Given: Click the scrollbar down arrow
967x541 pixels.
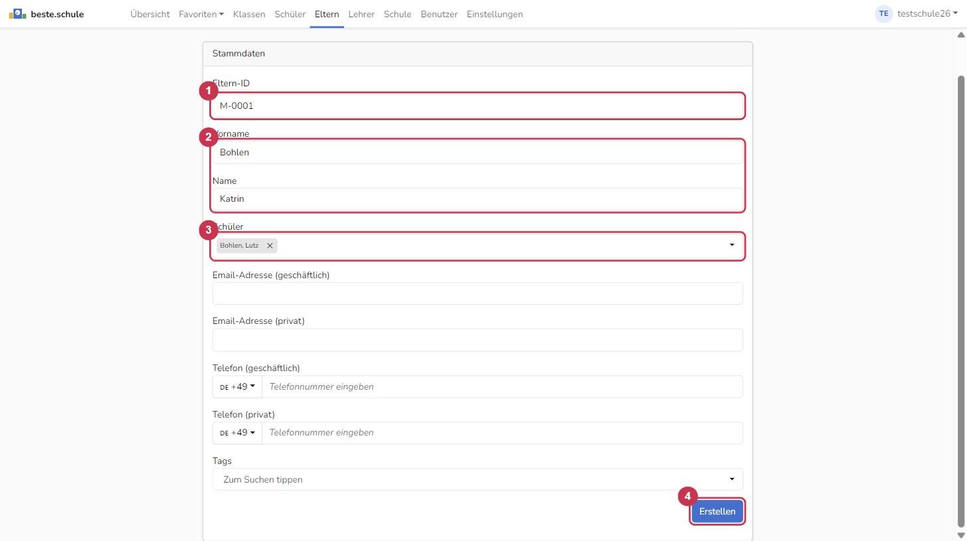Looking at the screenshot, I should (x=960, y=535).
